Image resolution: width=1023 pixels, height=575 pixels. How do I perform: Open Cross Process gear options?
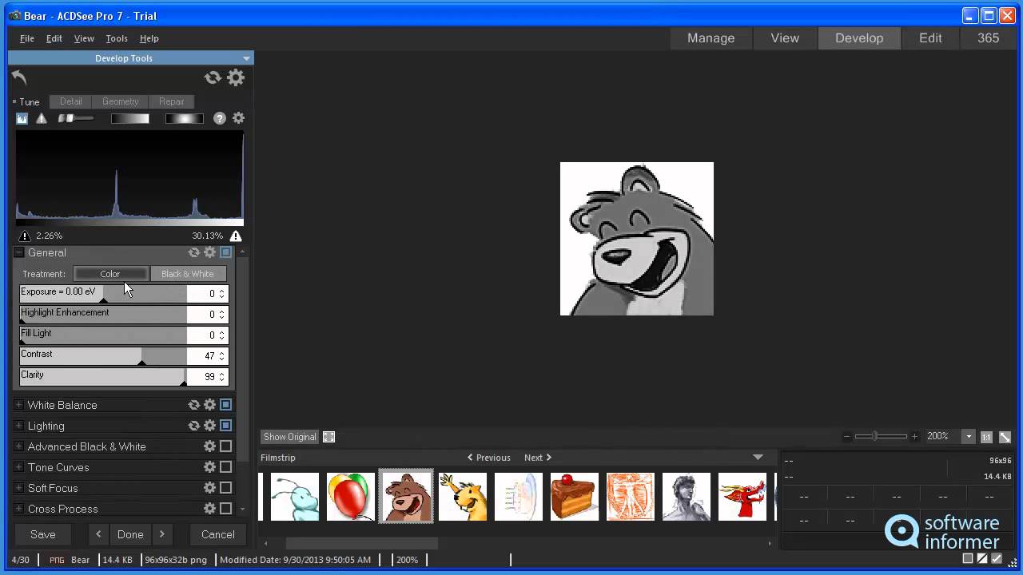click(209, 509)
